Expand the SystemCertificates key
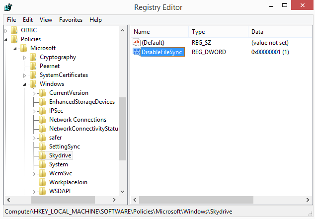The image size is (315, 219). [x=24, y=75]
